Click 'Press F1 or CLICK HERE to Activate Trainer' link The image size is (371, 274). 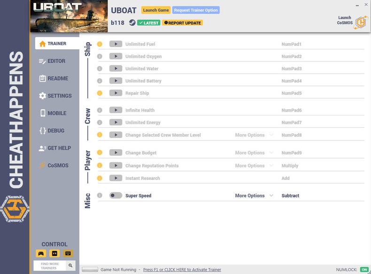pyautogui.click(x=182, y=269)
